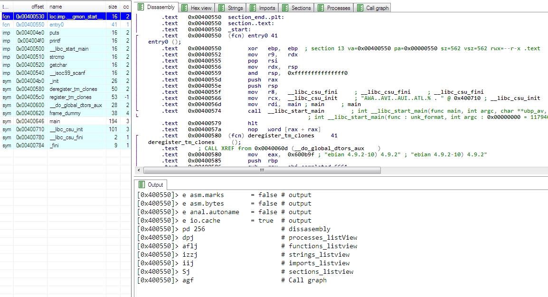Select the deregister_tm_clones row in function list
The width and height of the screenshot is (548, 297).
(66, 89)
